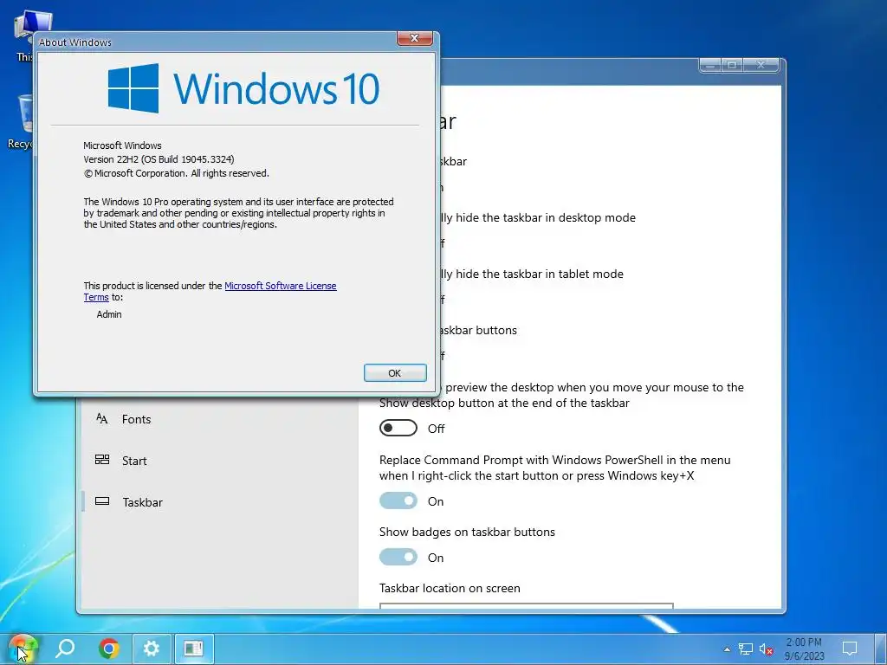Viewport: 887px width, 665px height.
Task: Click the 'Version 22H2 (OS Build 19045.3324)' text
Action: [x=159, y=159]
